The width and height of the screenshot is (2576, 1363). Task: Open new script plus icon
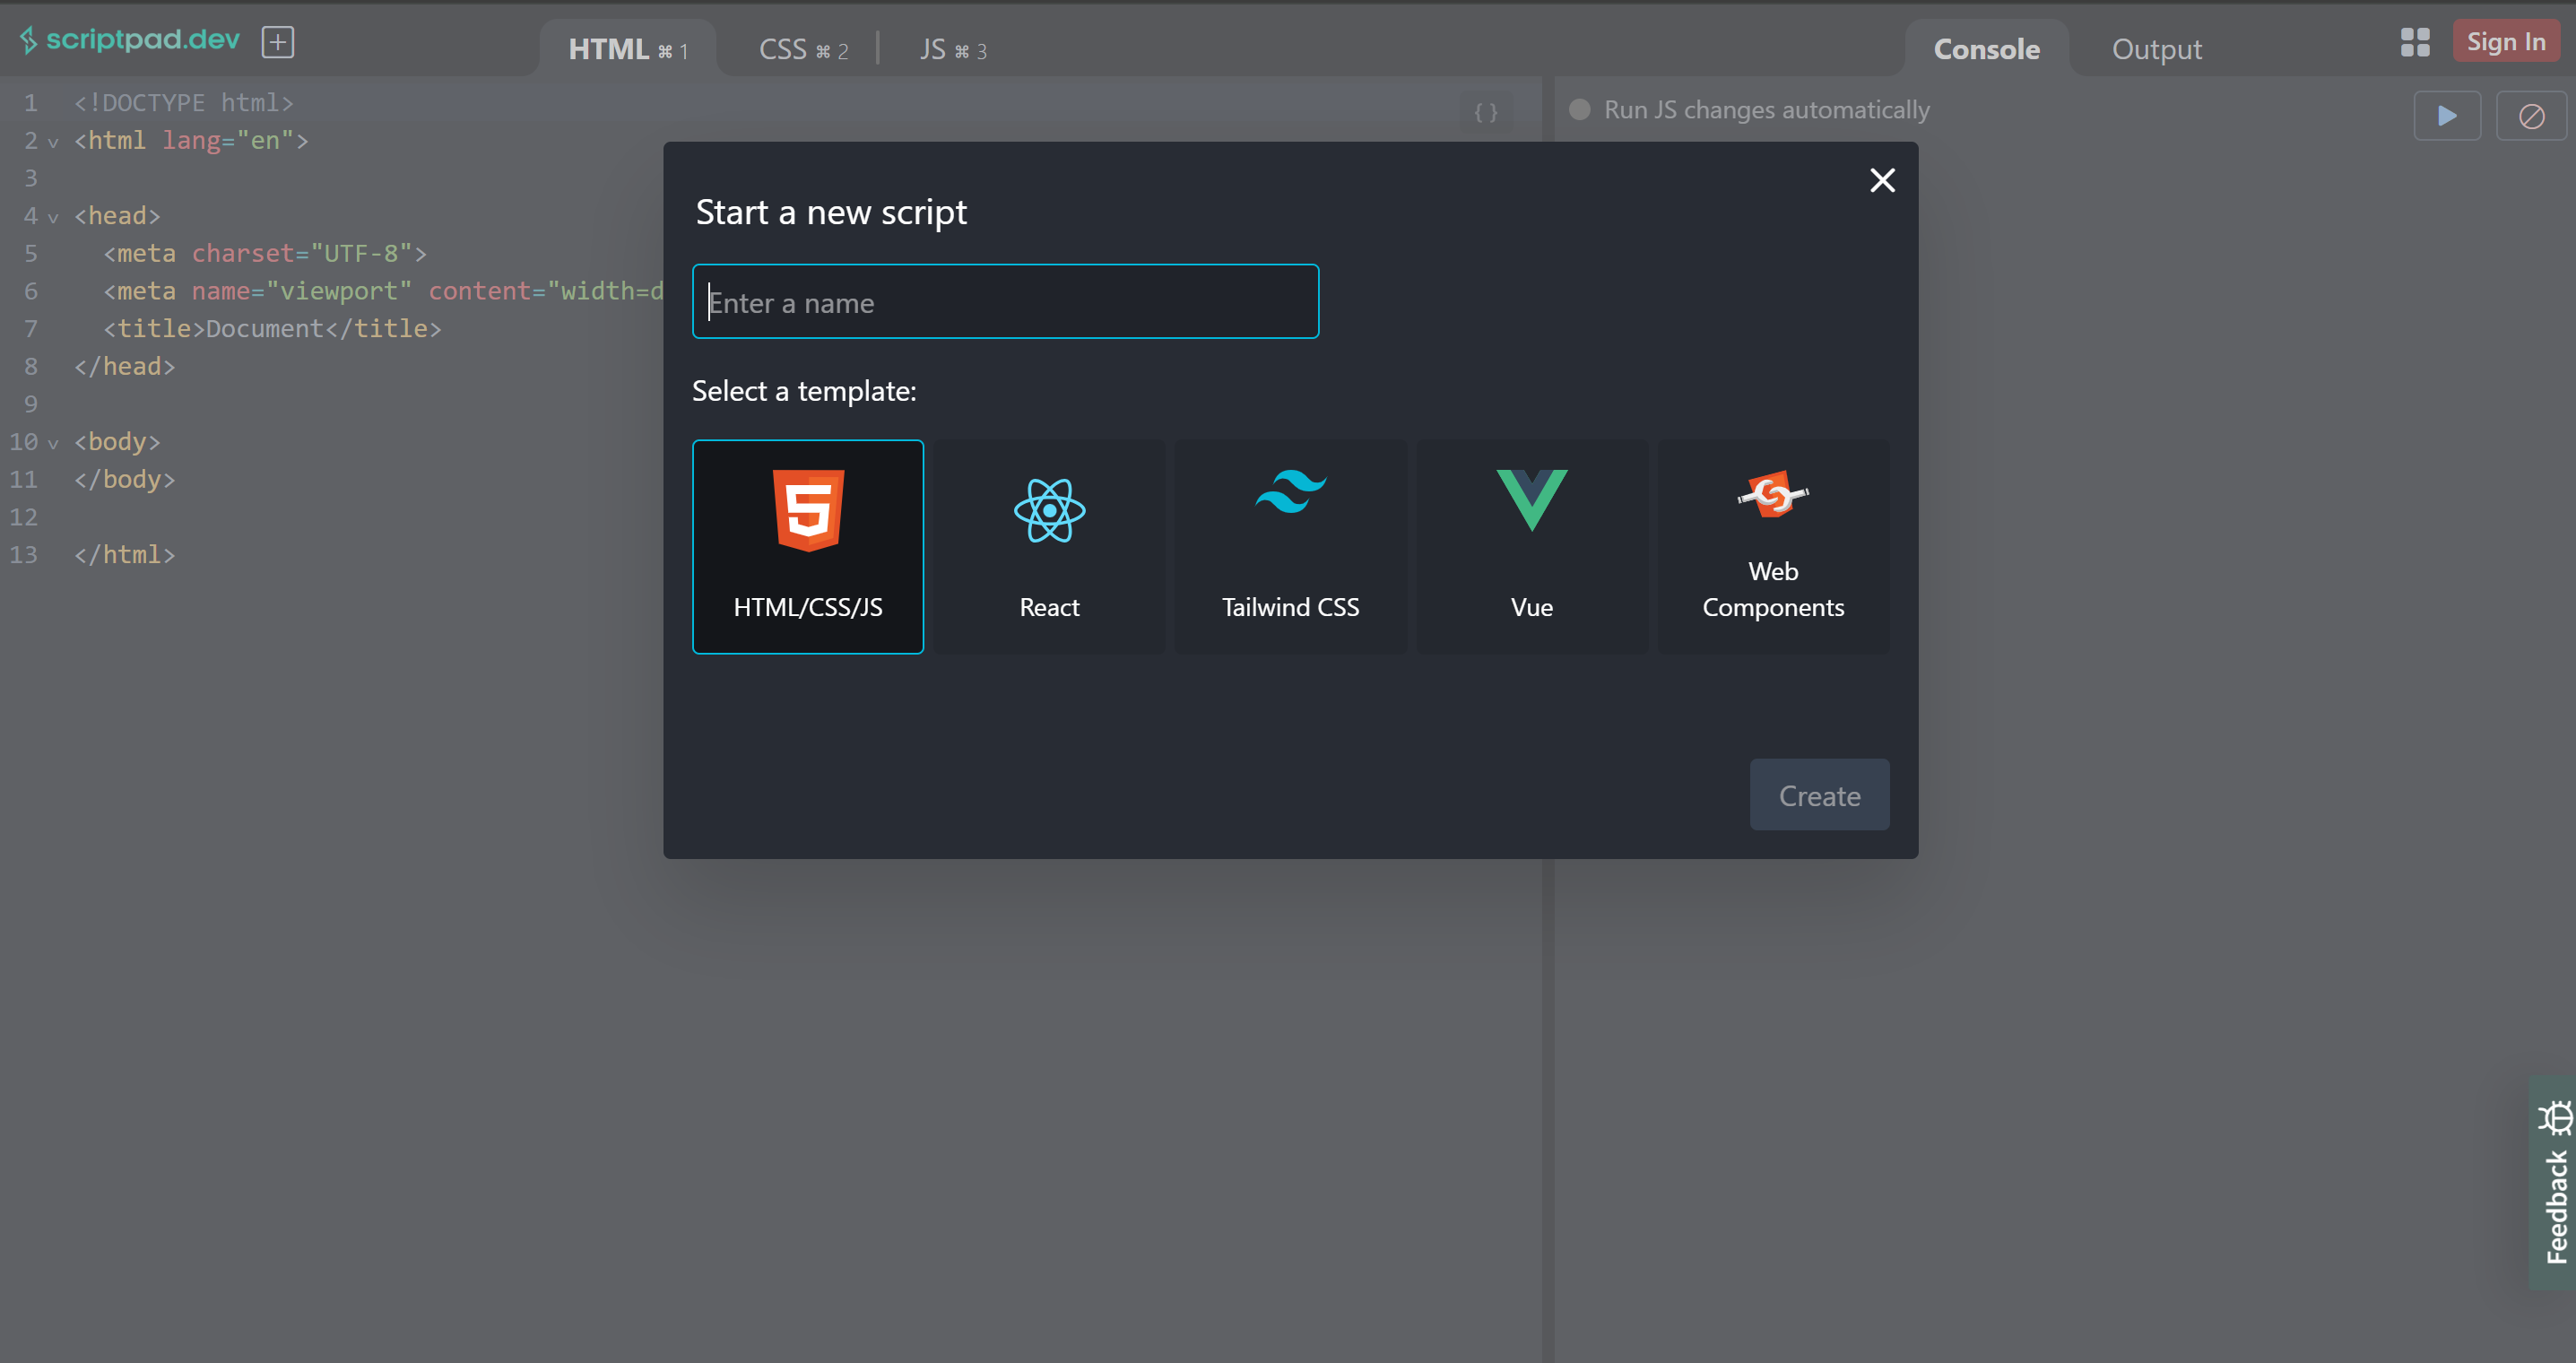click(x=277, y=42)
